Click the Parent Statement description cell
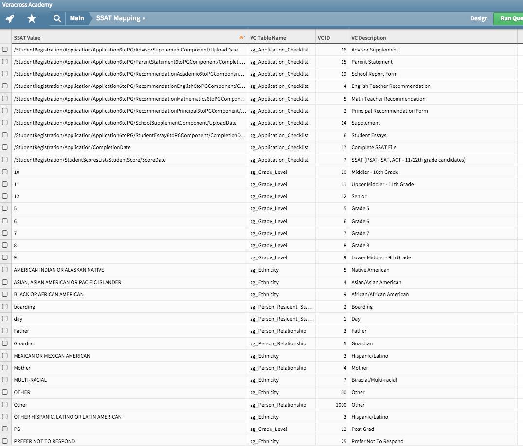The height and width of the screenshot is (446, 523). tap(372, 62)
